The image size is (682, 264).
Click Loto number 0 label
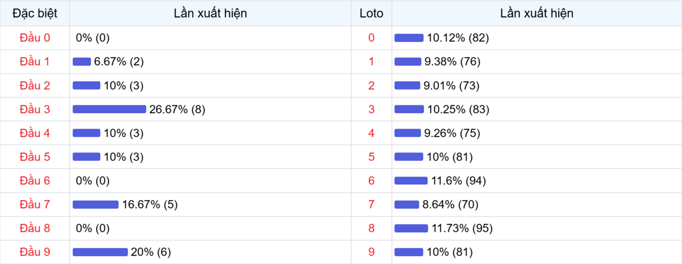point(372,38)
